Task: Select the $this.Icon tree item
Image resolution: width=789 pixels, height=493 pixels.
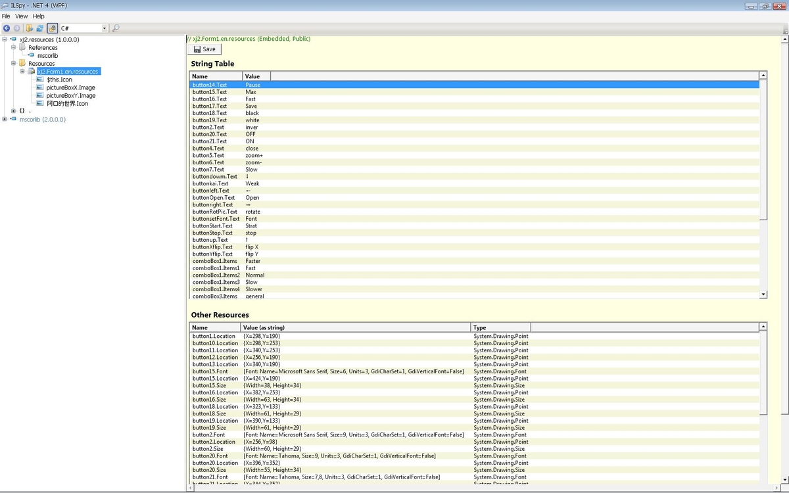Action: [x=59, y=79]
